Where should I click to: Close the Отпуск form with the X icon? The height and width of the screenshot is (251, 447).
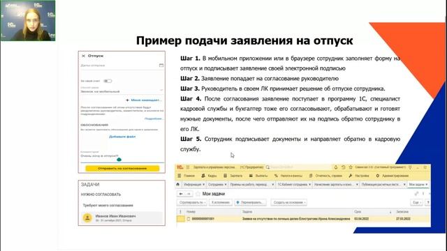[x=84, y=56]
